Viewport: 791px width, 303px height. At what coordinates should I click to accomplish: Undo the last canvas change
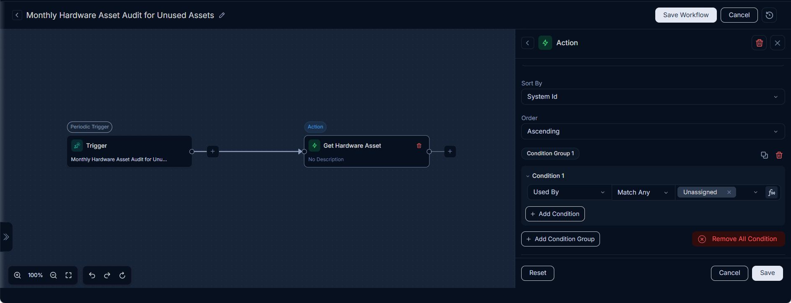(92, 275)
